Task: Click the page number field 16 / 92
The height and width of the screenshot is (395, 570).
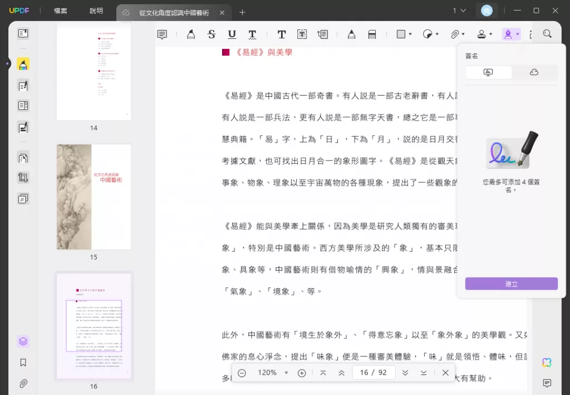Action: pos(374,373)
